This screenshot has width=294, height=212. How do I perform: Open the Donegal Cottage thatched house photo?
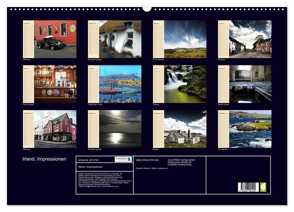pyautogui.click(x=120, y=39)
